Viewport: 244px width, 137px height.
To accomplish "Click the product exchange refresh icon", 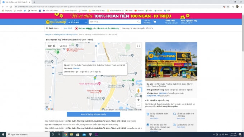I will (x=174, y=114).
